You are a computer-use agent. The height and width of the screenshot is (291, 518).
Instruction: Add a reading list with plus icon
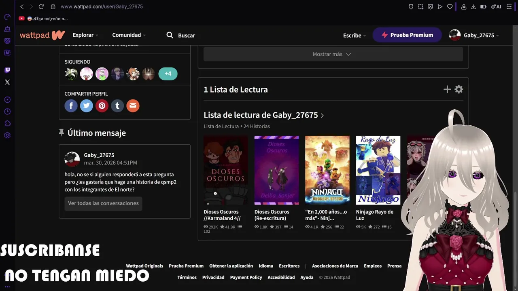[x=447, y=89]
